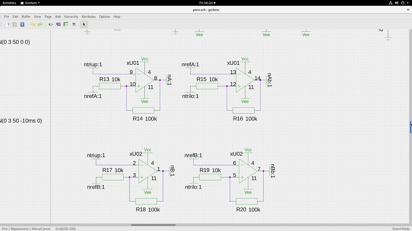Click the 'R16 100k' label
Screen dimensions: 412x231
point(245,119)
